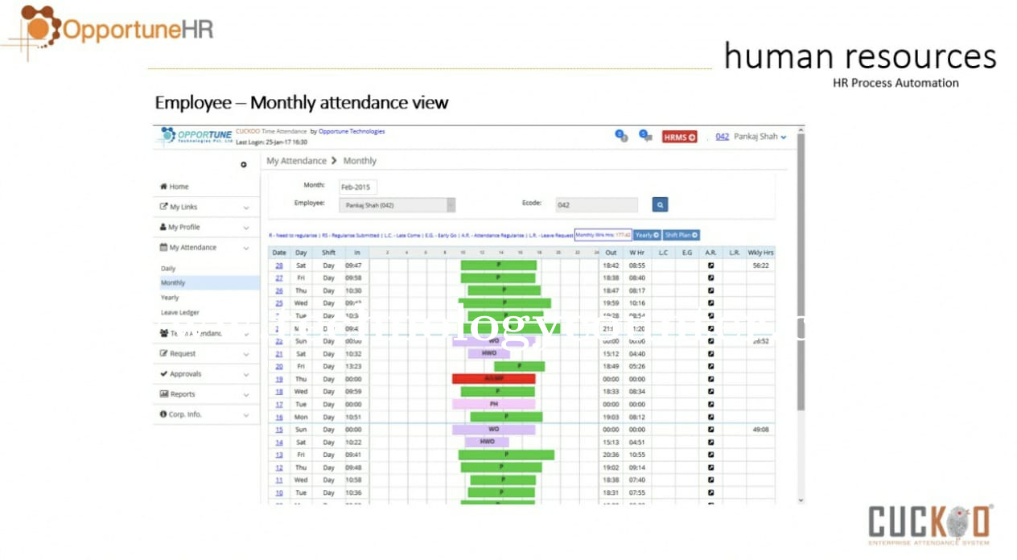Click the pink PH bar on the 17th
This screenshot has height=560, width=1017.
tap(493, 405)
